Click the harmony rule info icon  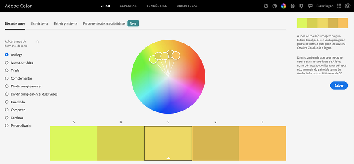(38, 42)
